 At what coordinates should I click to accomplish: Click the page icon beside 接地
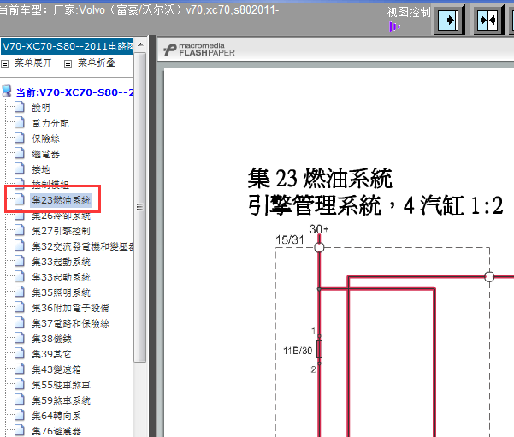pos(20,168)
